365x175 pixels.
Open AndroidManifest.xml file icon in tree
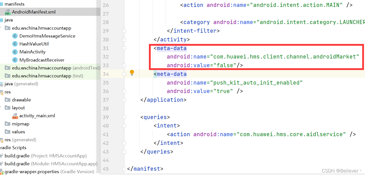[8, 12]
